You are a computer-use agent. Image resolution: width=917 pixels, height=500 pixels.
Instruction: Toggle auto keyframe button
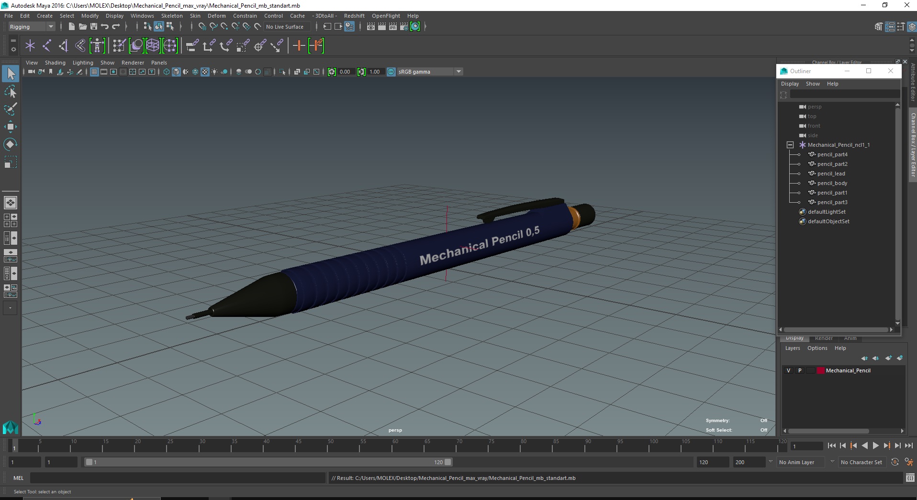click(x=895, y=462)
